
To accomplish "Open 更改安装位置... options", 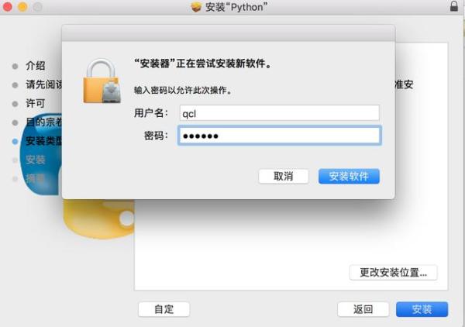I will 393,273.
